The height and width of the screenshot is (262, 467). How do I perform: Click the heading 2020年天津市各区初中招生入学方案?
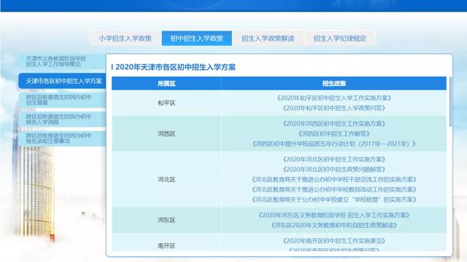(175, 67)
